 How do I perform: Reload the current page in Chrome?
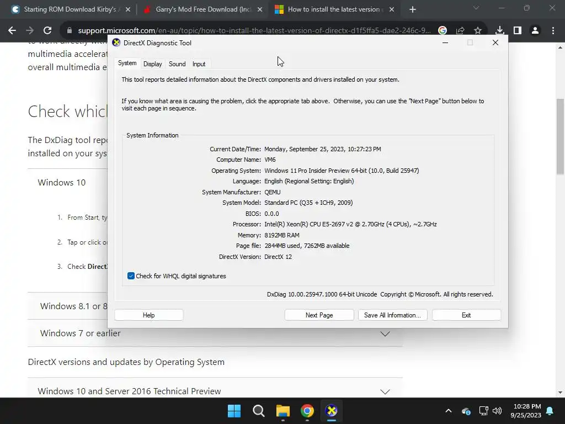pyautogui.click(x=47, y=31)
